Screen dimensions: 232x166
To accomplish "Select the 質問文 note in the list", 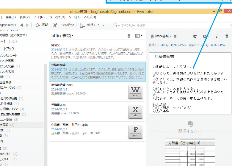I will [x=97, y=52].
